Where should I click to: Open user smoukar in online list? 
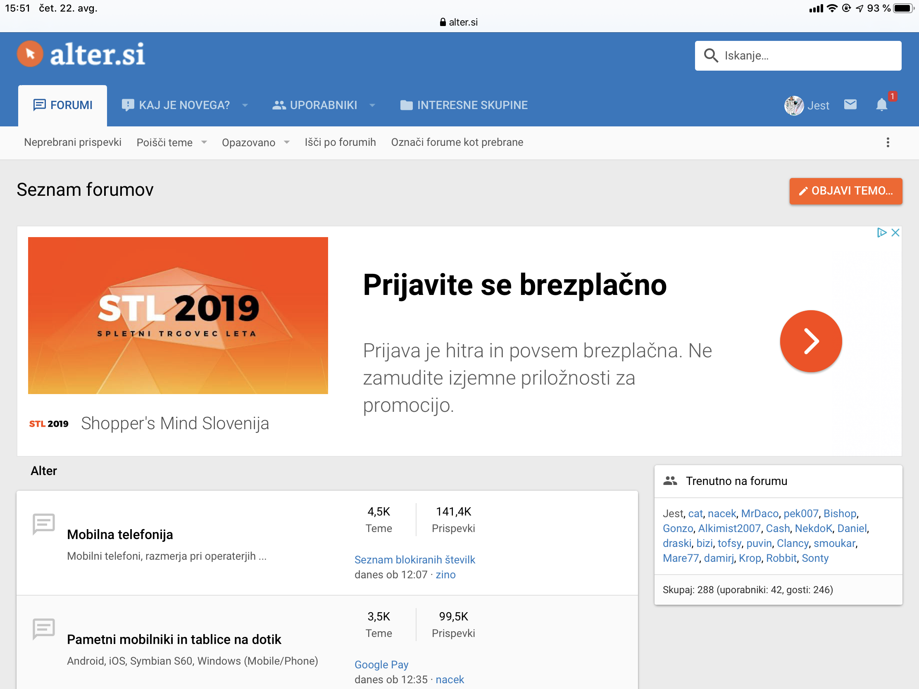click(834, 544)
